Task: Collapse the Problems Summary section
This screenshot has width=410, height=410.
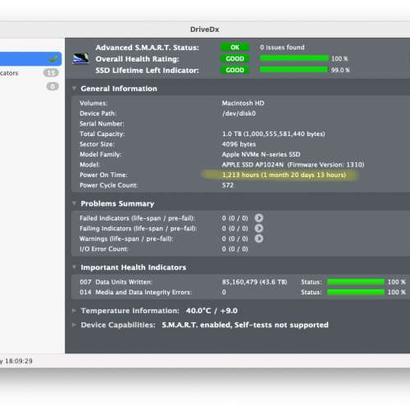Action: pyautogui.click(x=74, y=203)
